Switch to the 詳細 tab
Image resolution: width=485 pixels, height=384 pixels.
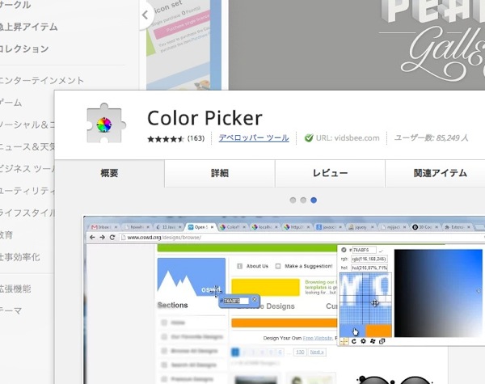click(x=220, y=173)
